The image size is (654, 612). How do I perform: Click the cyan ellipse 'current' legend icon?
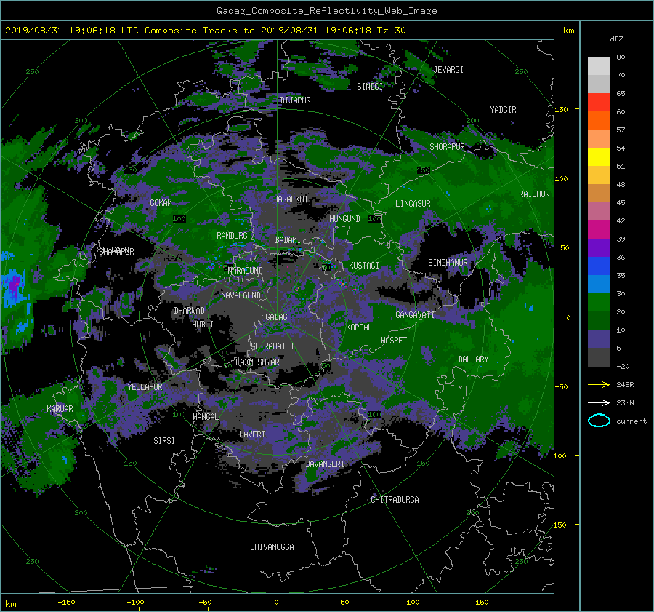599,421
